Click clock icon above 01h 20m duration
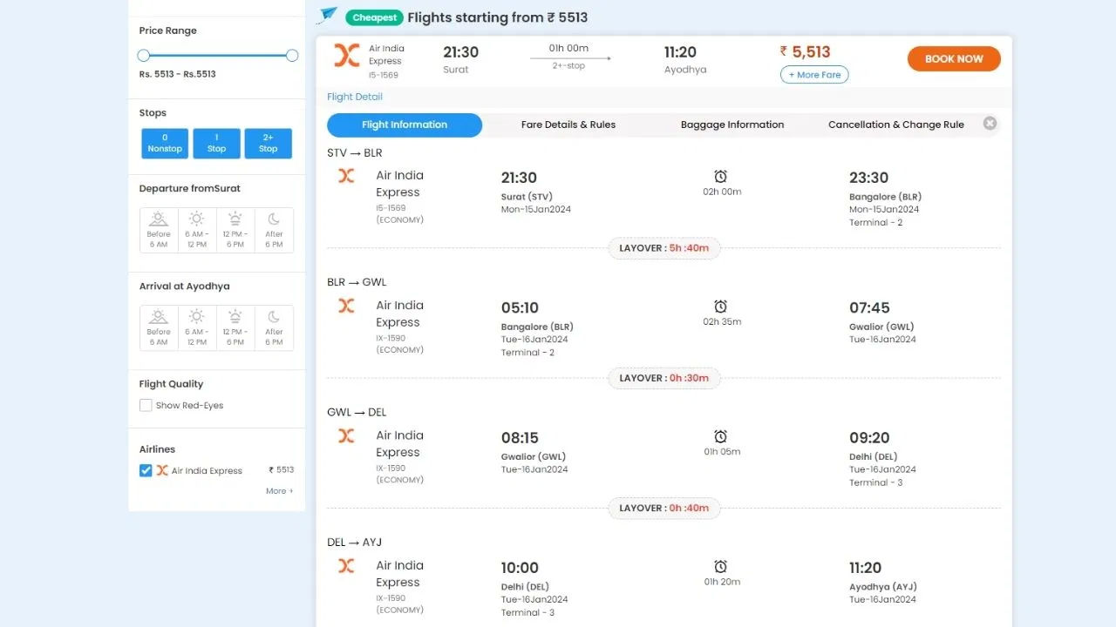Viewport: 1116px width, 627px height. point(720,566)
